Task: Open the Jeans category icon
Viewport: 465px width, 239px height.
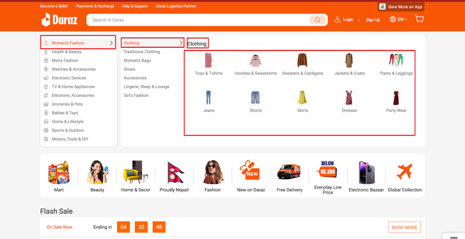Action: coord(208,98)
